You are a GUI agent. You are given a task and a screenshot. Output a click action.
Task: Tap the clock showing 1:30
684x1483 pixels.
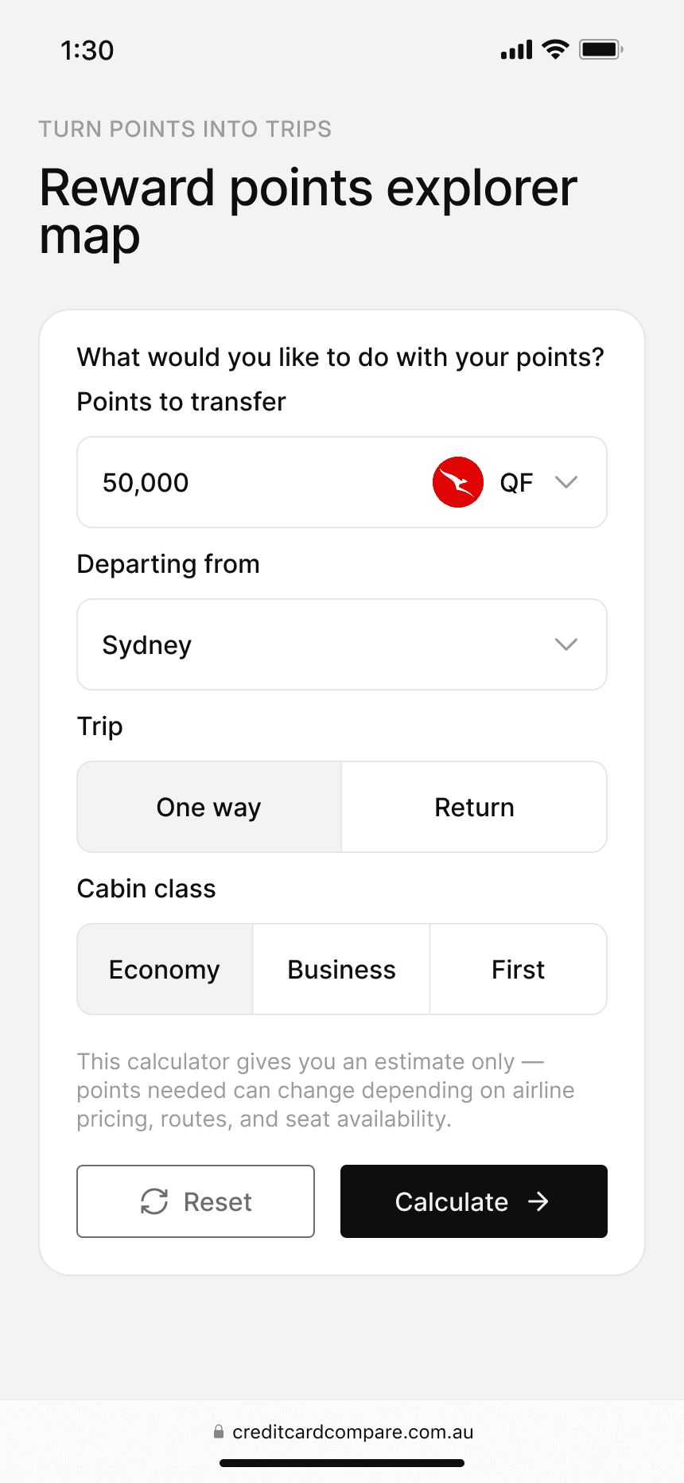click(x=87, y=50)
